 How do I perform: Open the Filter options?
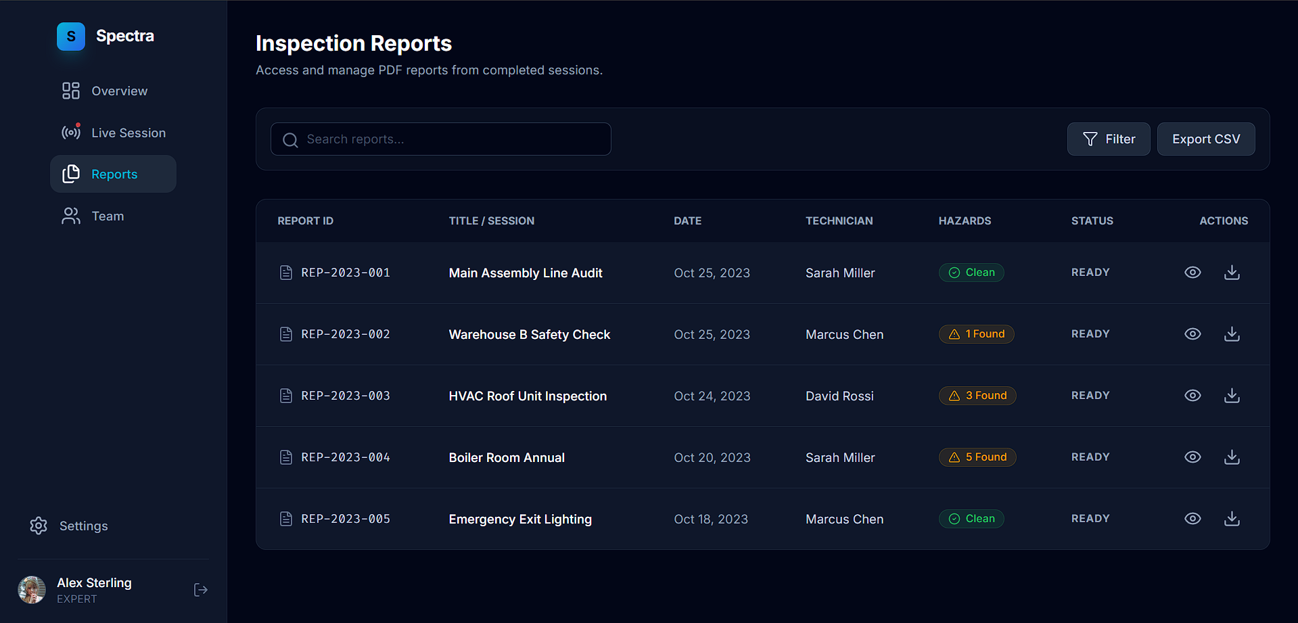[x=1109, y=139]
